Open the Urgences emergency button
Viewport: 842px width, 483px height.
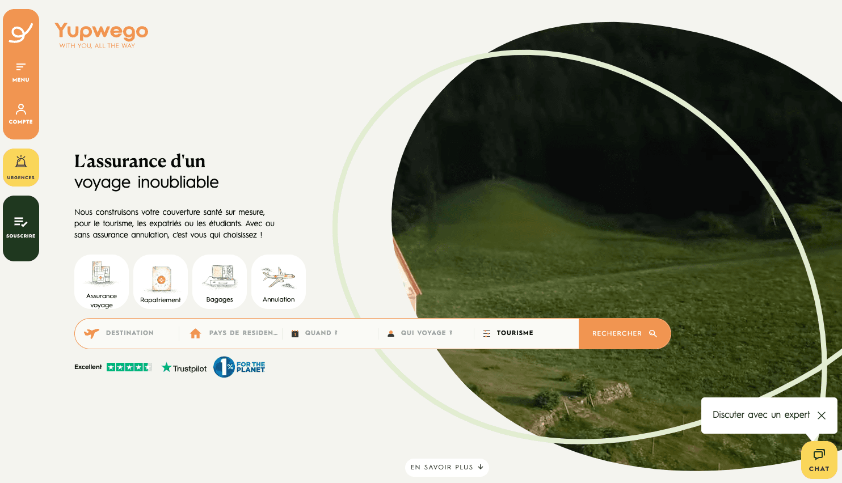21,167
